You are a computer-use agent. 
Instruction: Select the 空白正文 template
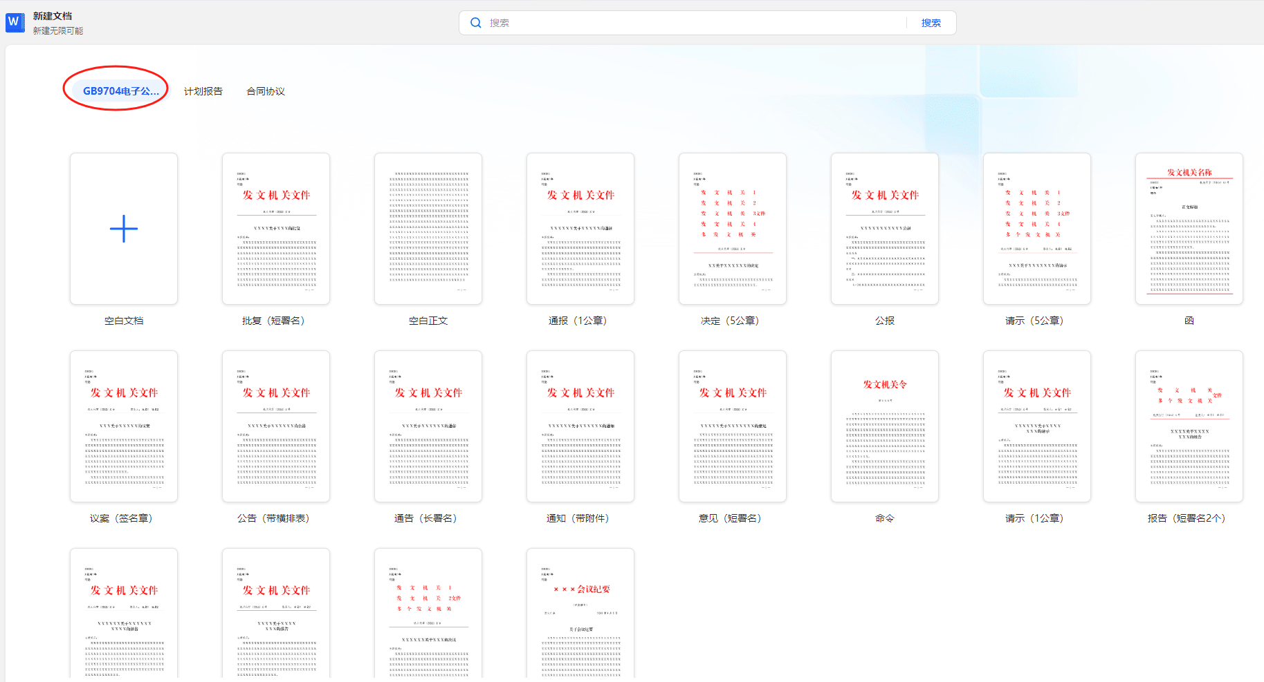[428, 228]
